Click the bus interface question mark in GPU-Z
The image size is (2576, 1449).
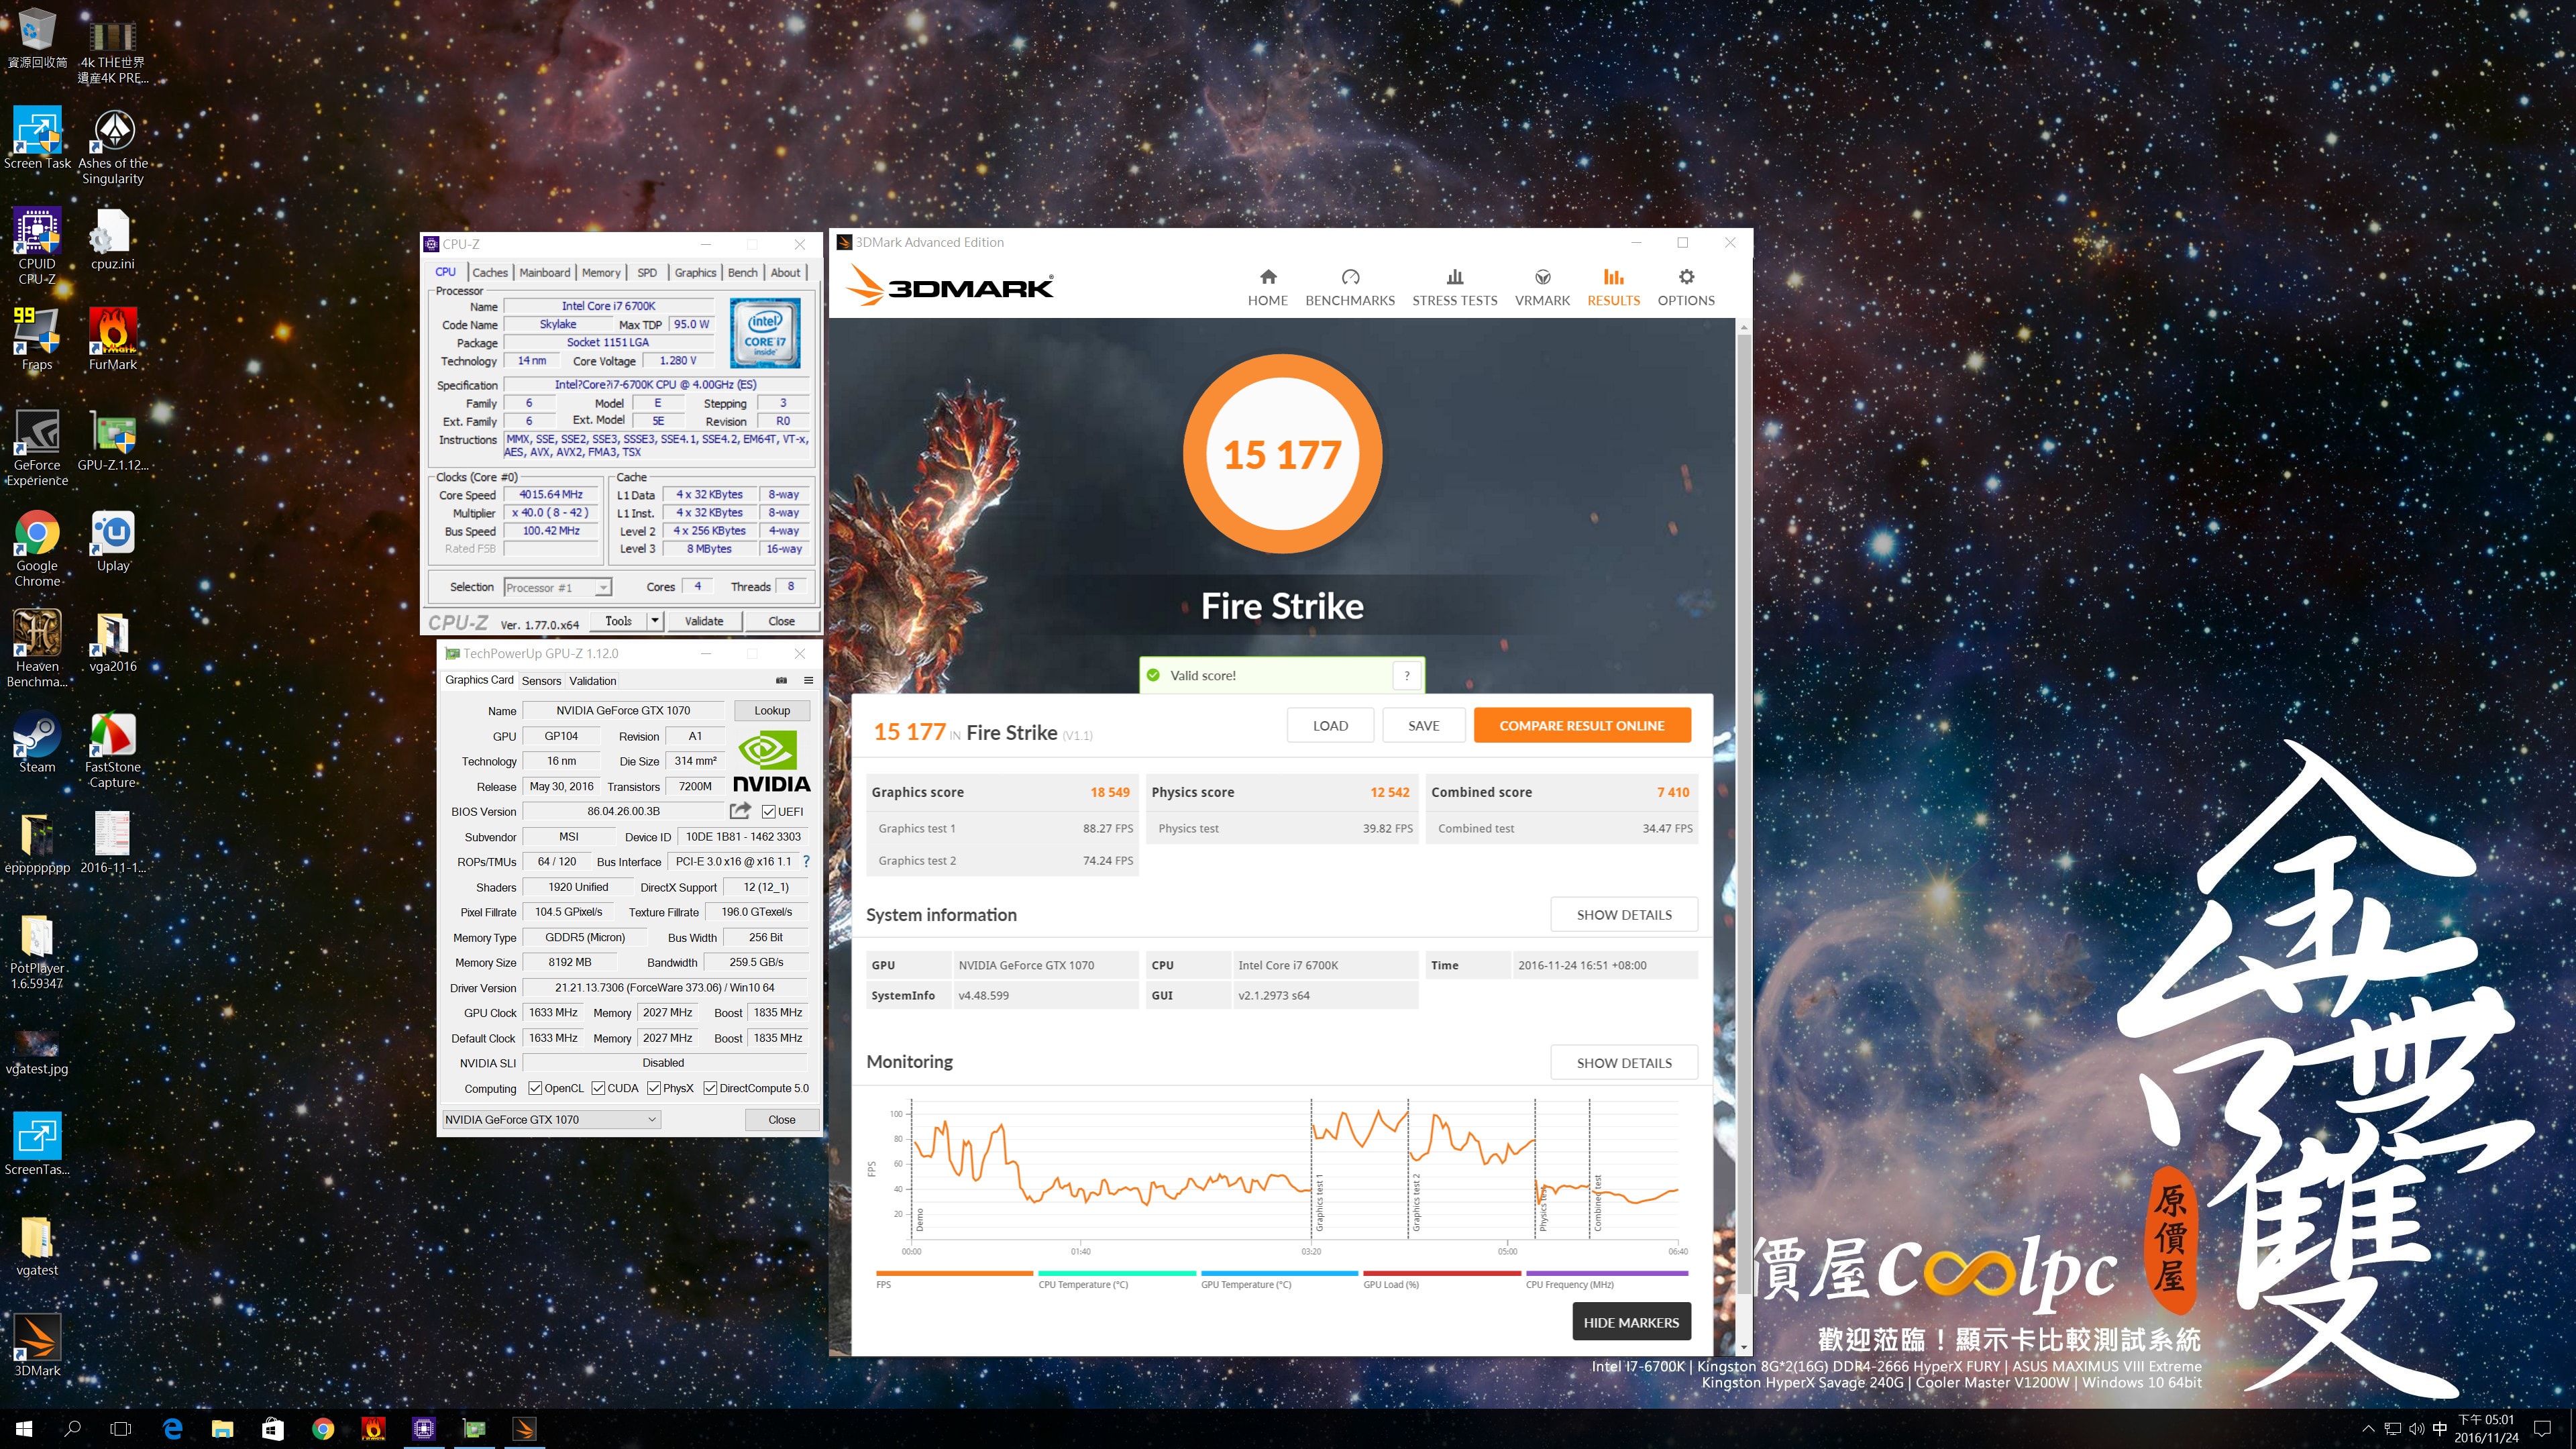click(806, 861)
